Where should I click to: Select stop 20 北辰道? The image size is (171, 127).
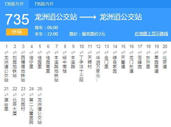coord(165,62)
